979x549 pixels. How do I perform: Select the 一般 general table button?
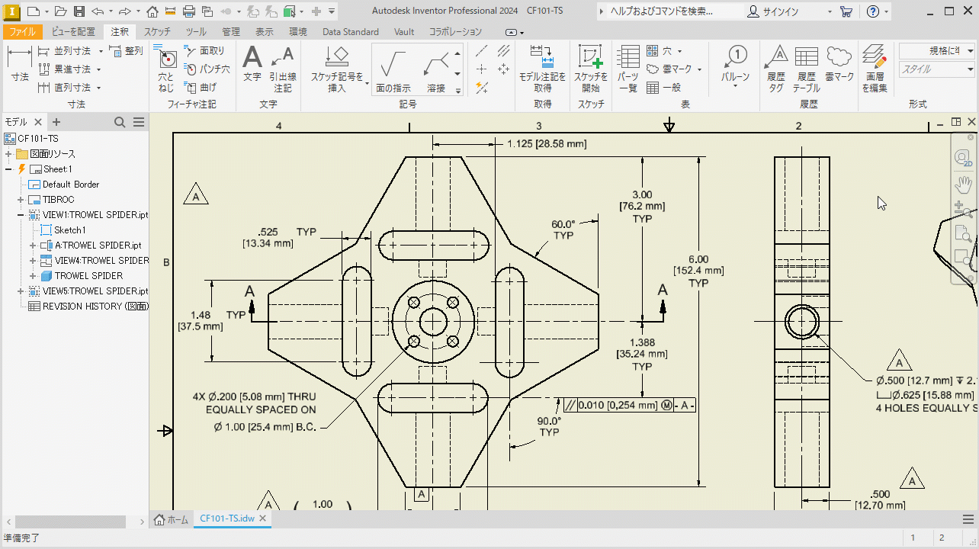pos(663,88)
